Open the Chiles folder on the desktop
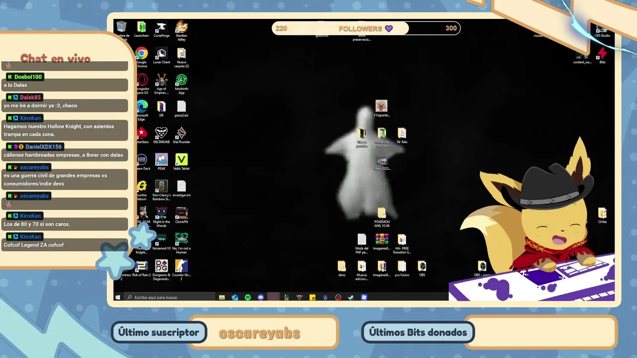The image size is (637, 358). click(602, 215)
